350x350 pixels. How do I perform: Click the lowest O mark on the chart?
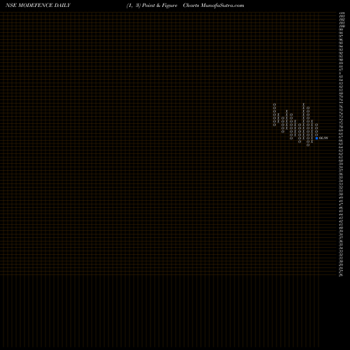pos(308,145)
